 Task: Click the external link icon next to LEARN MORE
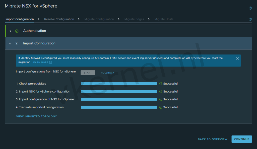pos(50,62)
